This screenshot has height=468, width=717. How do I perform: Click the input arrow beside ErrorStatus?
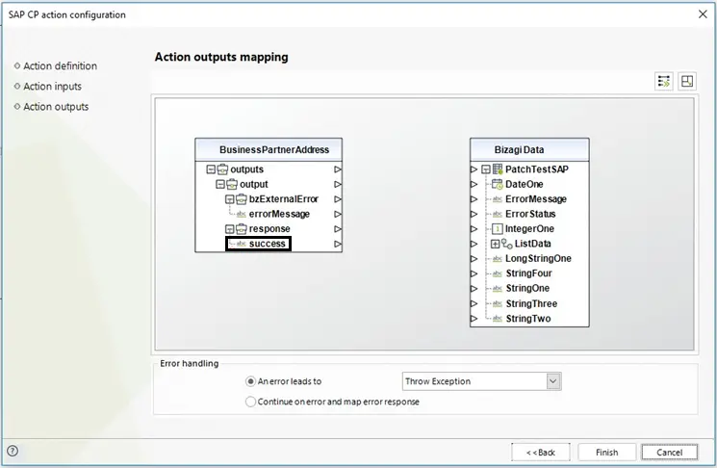pyautogui.click(x=474, y=214)
